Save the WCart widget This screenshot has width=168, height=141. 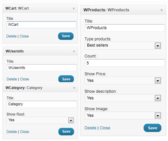[66, 36]
